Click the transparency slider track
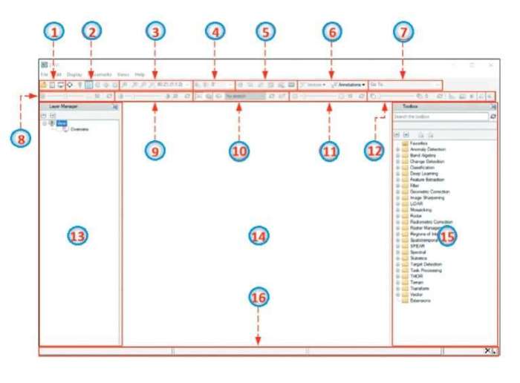The height and width of the screenshot is (383, 520). (397, 96)
